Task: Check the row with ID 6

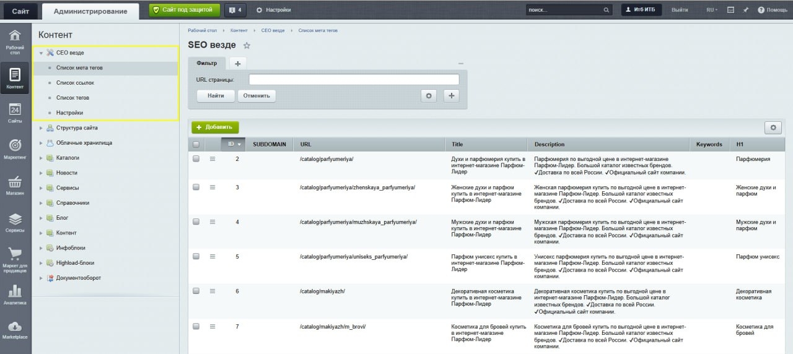Action: coord(196,291)
